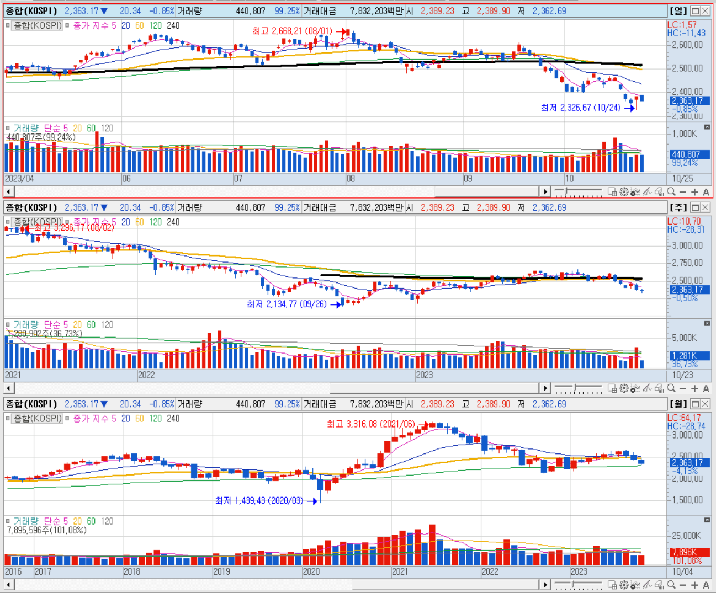Viewport: 716px width, 593px height.
Task: Click the '최저 2,326.67 (10/24)' low label
Action: [581, 108]
